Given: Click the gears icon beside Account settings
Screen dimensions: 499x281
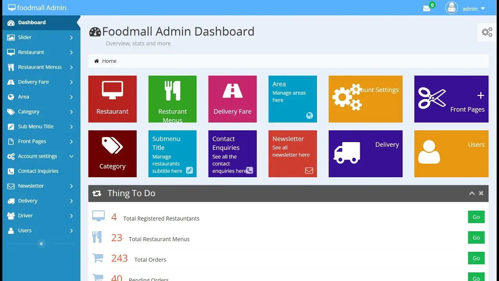Looking at the screenshot, I should [x=11, y=156].
